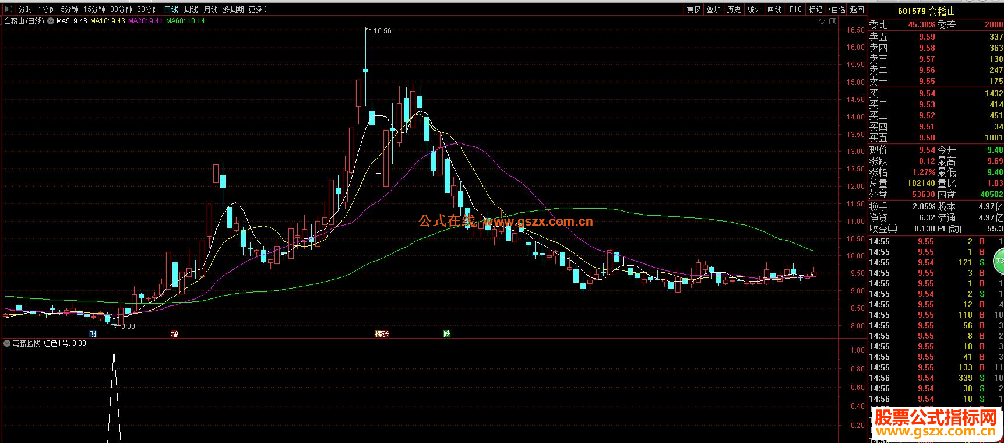Image resolution: width=1004 pixels, height=443 pixels.
Task: Select the 卖一 9.55 order book row
Action: click(x=936, y=81)
